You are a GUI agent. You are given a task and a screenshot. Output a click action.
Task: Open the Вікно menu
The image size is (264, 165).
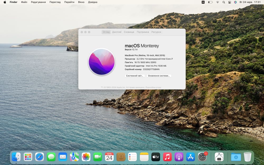pos(81,2)
